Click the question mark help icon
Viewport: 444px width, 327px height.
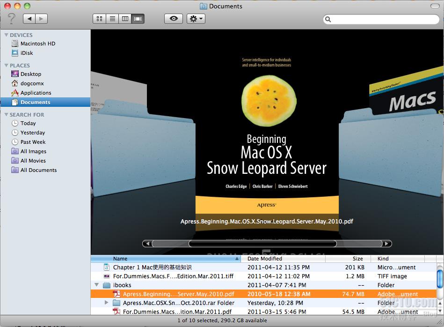click(x=11, y=19)
